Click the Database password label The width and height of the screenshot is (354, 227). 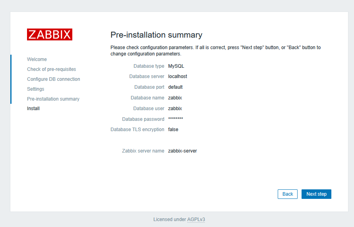click(x=143, y=119)
